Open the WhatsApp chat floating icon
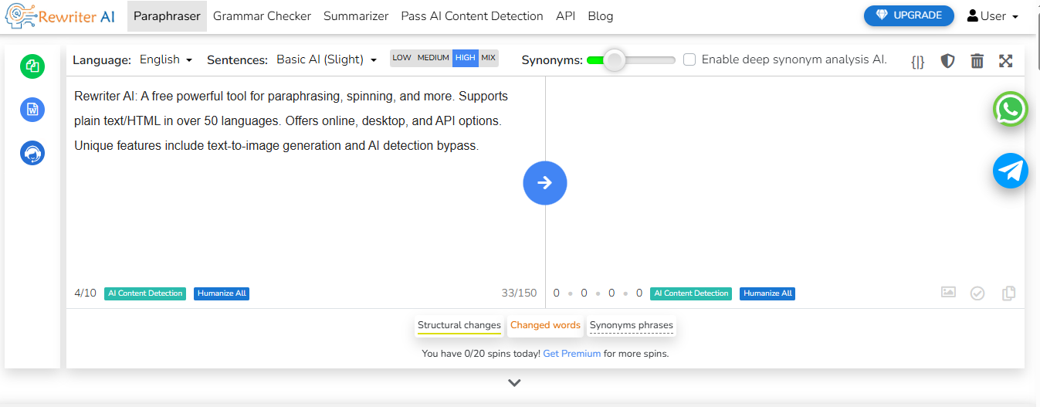 point(1010,110)
